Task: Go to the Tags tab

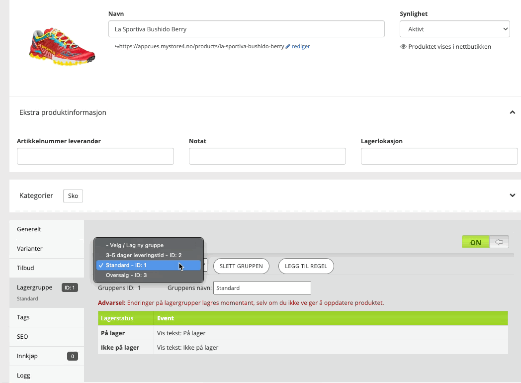Action: point(47,317)
